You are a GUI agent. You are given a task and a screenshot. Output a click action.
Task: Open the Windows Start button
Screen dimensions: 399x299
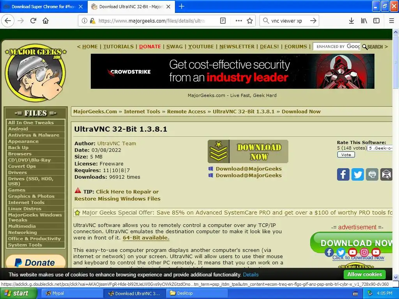pos(18,293)
